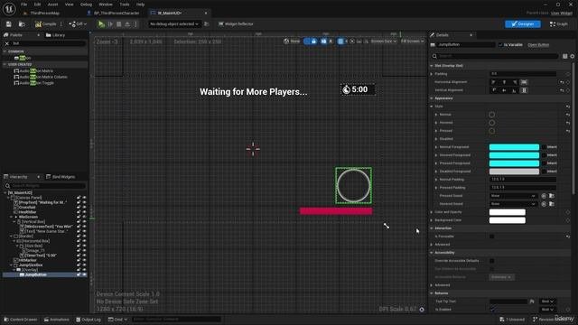Save the current widget asset
Screen dimensions: 578x325
pyautogui.click(x=8, y=24)
